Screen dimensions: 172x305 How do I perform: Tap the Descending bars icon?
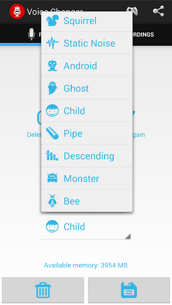[x=52, y=156]
